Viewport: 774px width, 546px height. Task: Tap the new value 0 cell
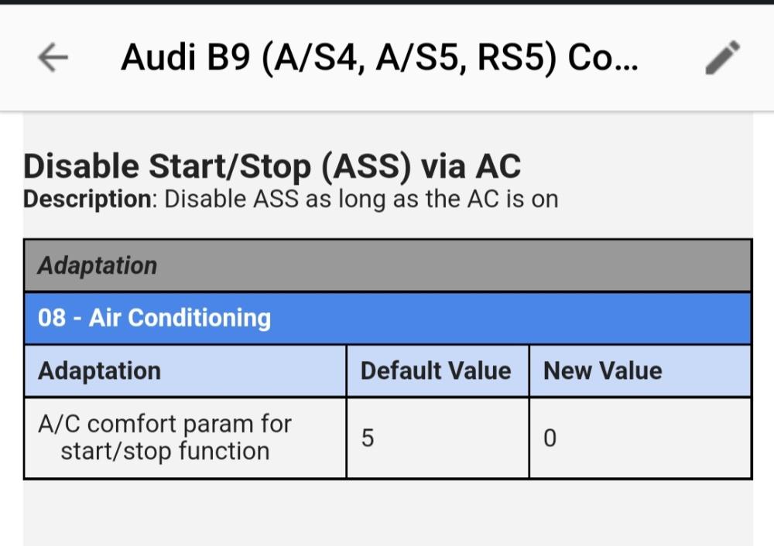pyautogui.click(x=640, y=438)
